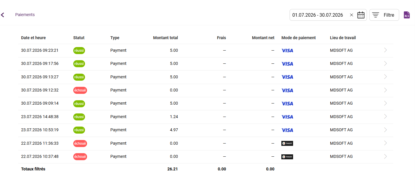Click réussi badge in the 10:53:19 row

pyautogui.click(x=79, y=130)
